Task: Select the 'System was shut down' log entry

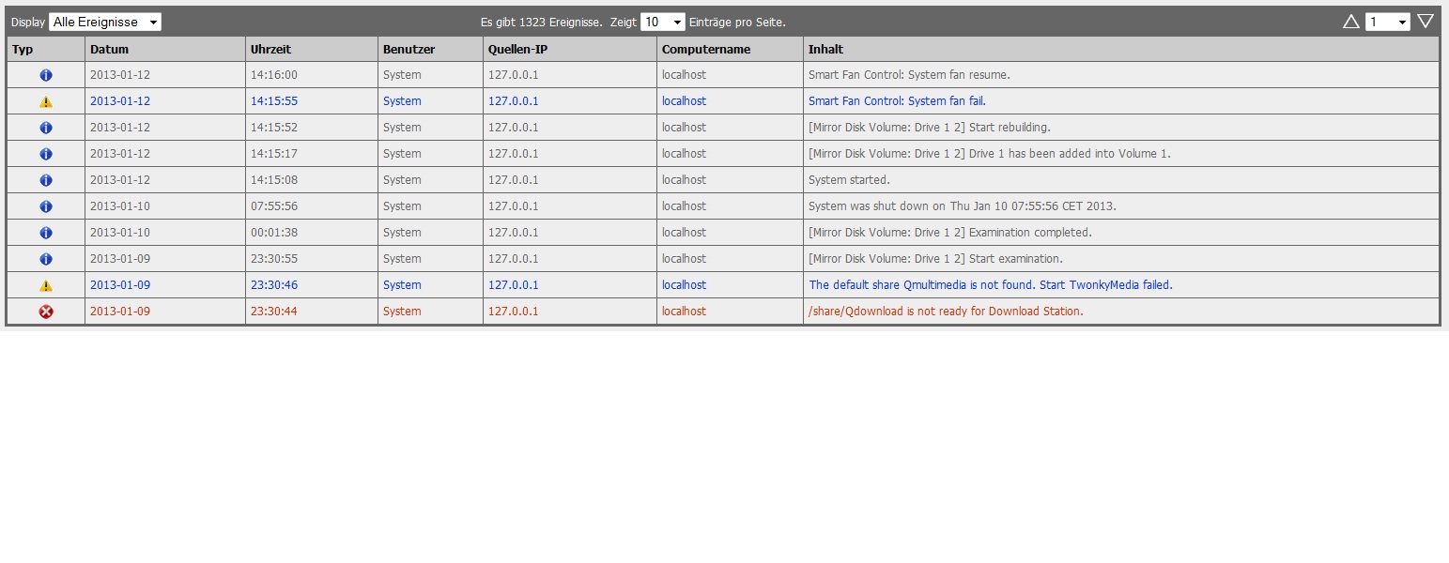Action: pos(962,206)
